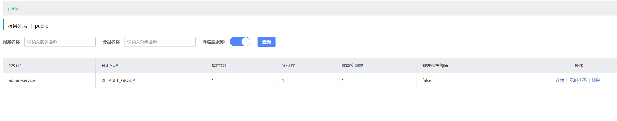Focus the 服务名称 input field
The width and height of the screenshot is (617, 121).
click(x=60, y=42)
